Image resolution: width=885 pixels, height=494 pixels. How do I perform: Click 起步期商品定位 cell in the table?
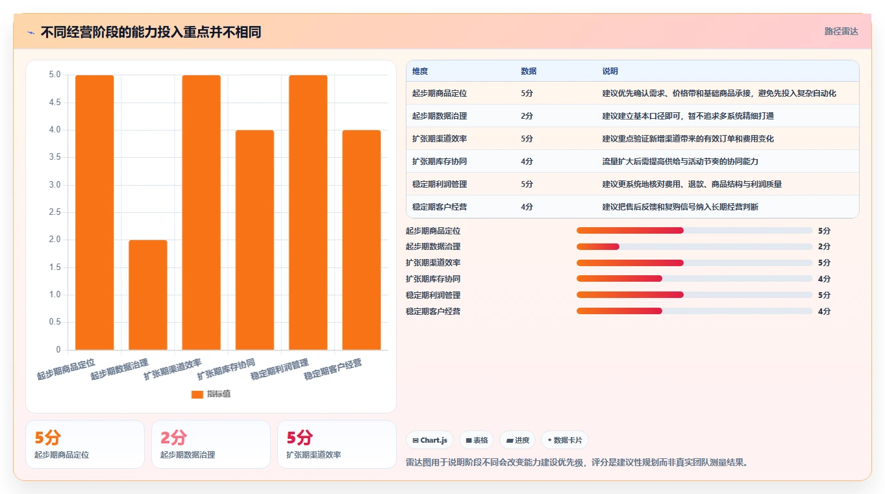pos(440,93)
